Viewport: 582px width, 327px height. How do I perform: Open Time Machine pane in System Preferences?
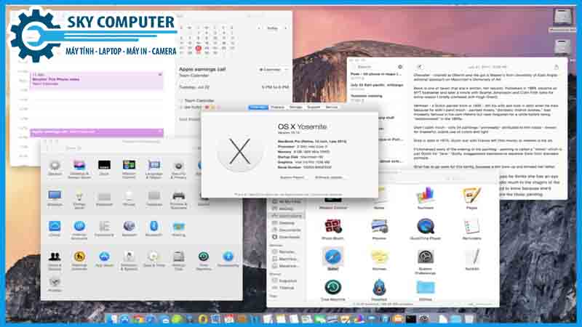tap(204, 260)
